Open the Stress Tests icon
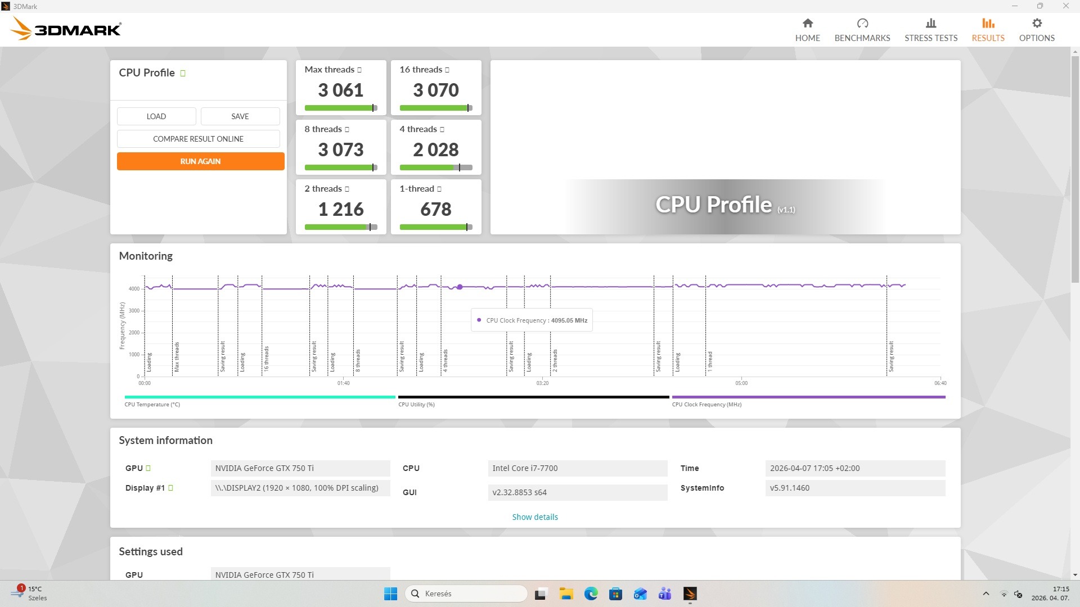The width and height of the screenshot is (1080, 607). tap(930, 24)
